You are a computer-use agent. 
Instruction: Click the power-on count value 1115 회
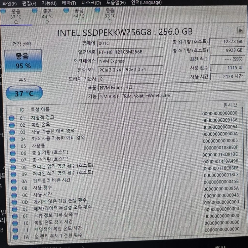click(x=227, y=68)
